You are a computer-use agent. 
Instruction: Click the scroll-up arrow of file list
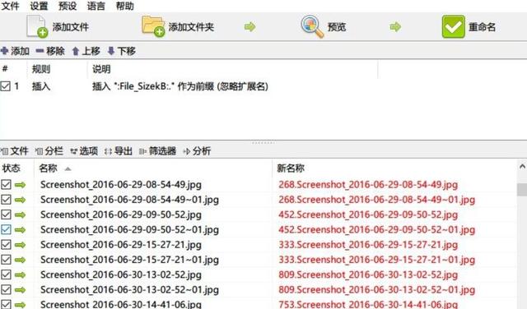[x=522, y=166]
